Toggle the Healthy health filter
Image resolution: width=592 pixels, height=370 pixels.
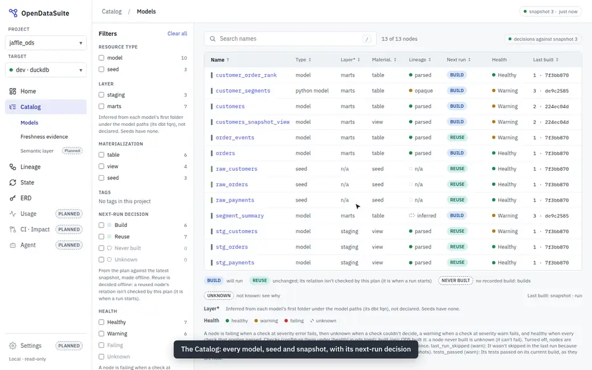[101, 323]
